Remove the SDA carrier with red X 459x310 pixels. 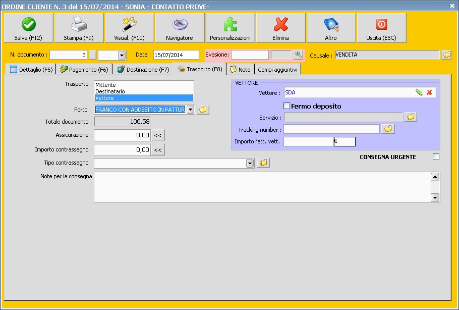[x=429, y=92]
